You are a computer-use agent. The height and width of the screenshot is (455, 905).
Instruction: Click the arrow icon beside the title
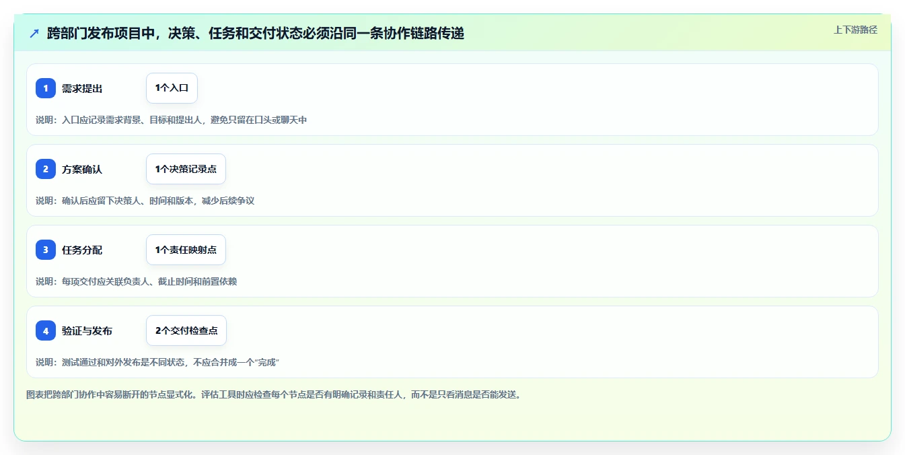[x=34, y=33]
